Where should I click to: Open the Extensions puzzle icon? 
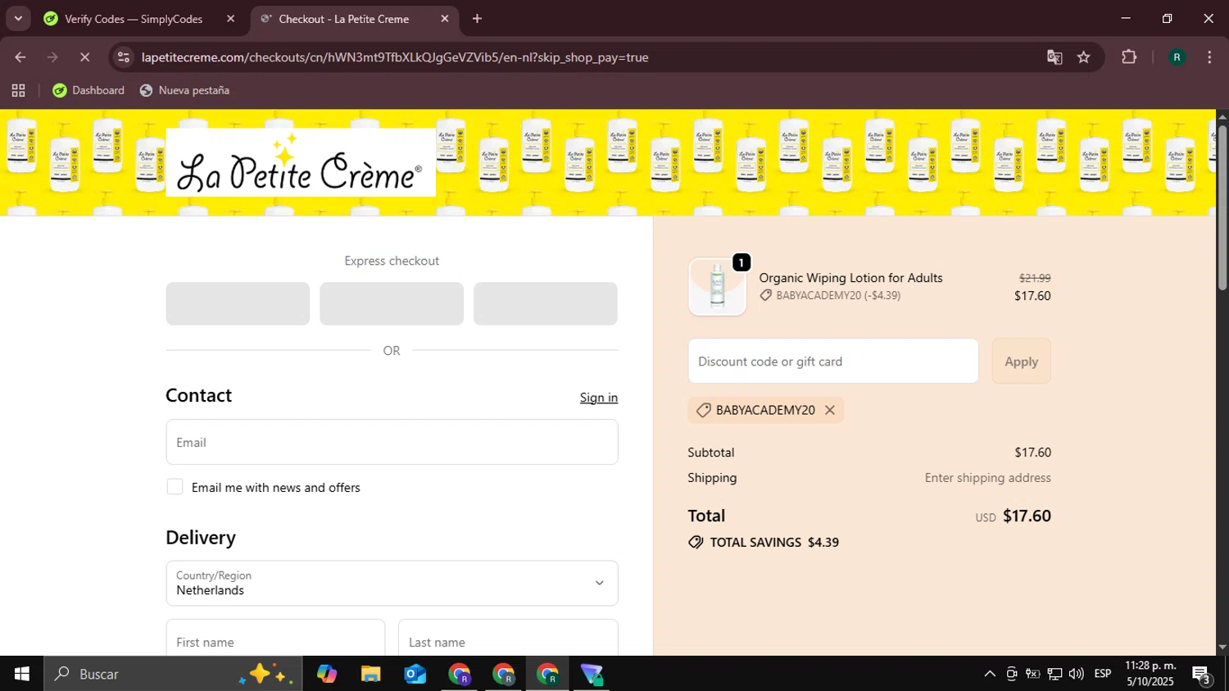pos(1129,57)
